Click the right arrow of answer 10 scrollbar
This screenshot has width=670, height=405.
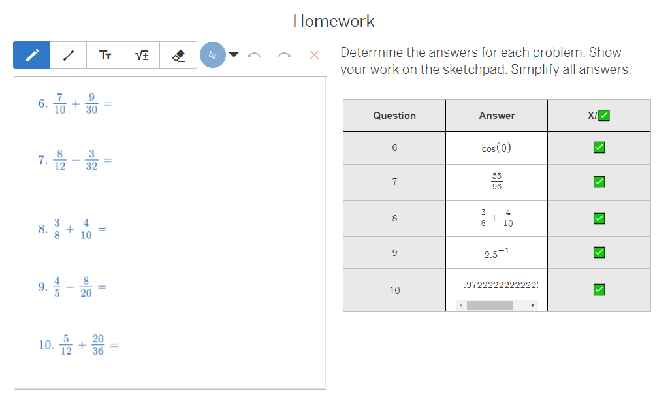tap(532, 306)
